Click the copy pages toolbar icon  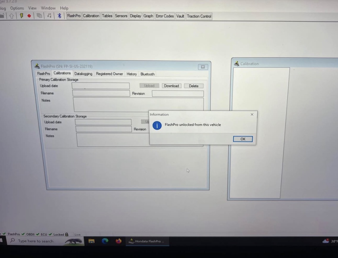pos(39,16)
